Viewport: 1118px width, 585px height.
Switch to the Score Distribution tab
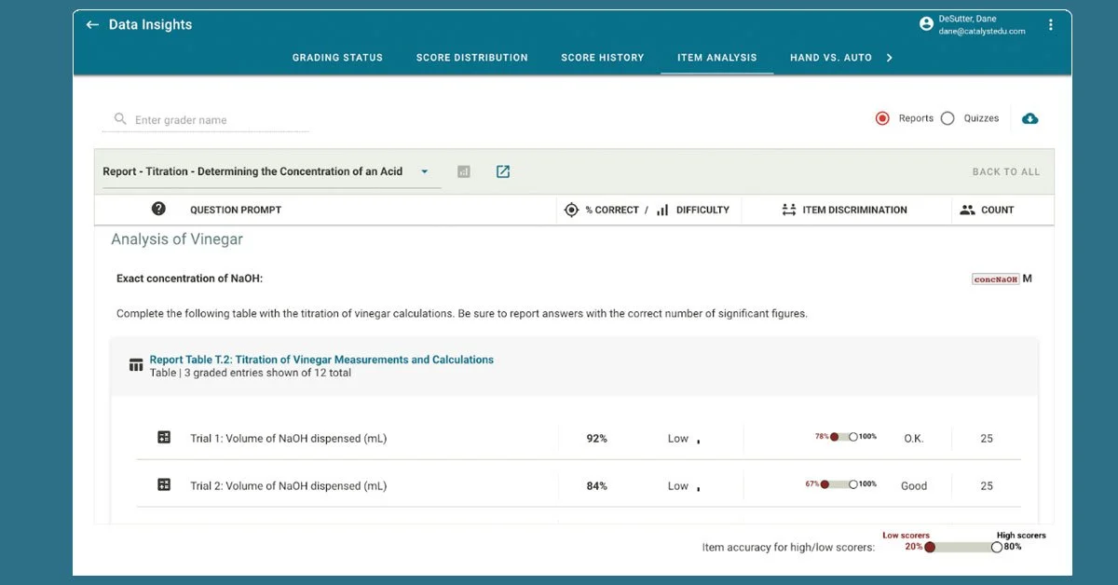pos(472,58)
